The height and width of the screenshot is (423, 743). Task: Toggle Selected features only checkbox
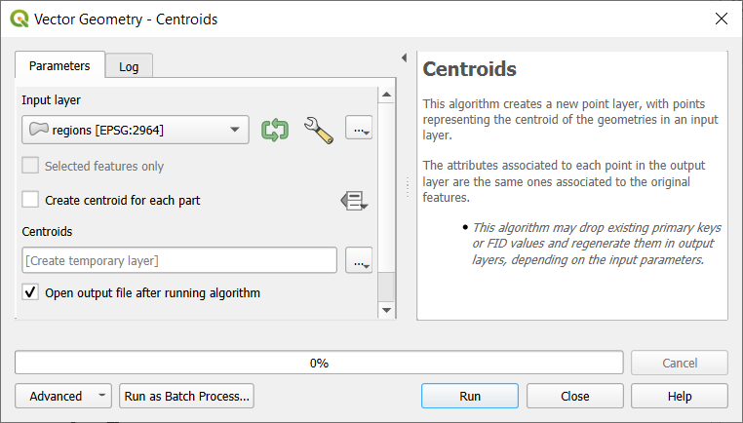[x=31, y=167]
